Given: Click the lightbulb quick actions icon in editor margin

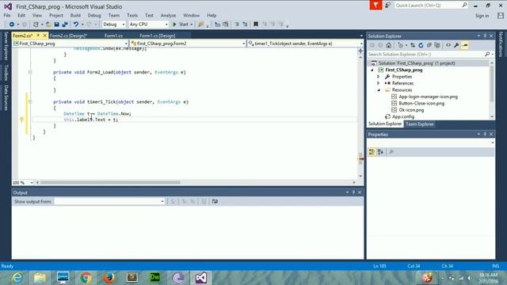Looking at the screenshot, I should coord(21,120).
